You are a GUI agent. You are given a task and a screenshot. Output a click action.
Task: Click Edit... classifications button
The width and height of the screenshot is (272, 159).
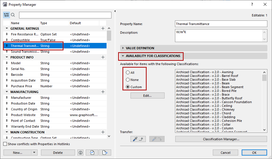coord(148,96)
